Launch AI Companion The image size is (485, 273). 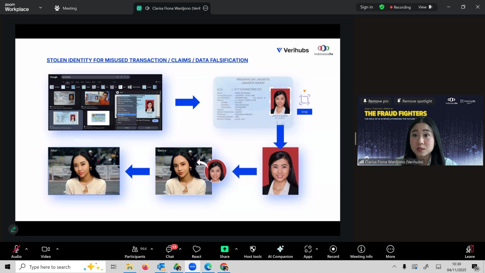coord(280,252)
